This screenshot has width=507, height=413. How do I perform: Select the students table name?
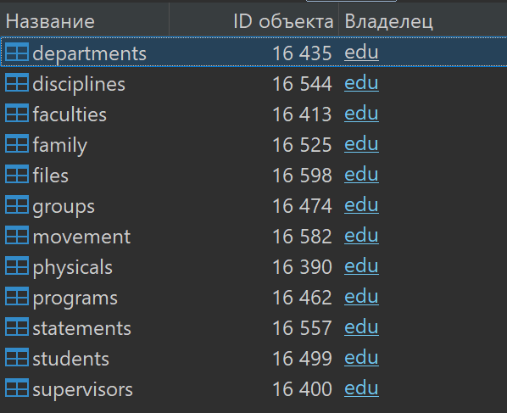pos(71,359)
